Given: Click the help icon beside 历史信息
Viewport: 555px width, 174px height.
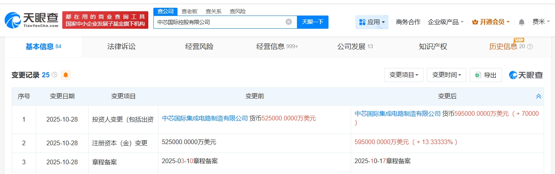Looking at the screenshot, I should tap(530, 47).
